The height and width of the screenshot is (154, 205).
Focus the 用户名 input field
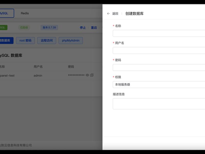(159, 50)
